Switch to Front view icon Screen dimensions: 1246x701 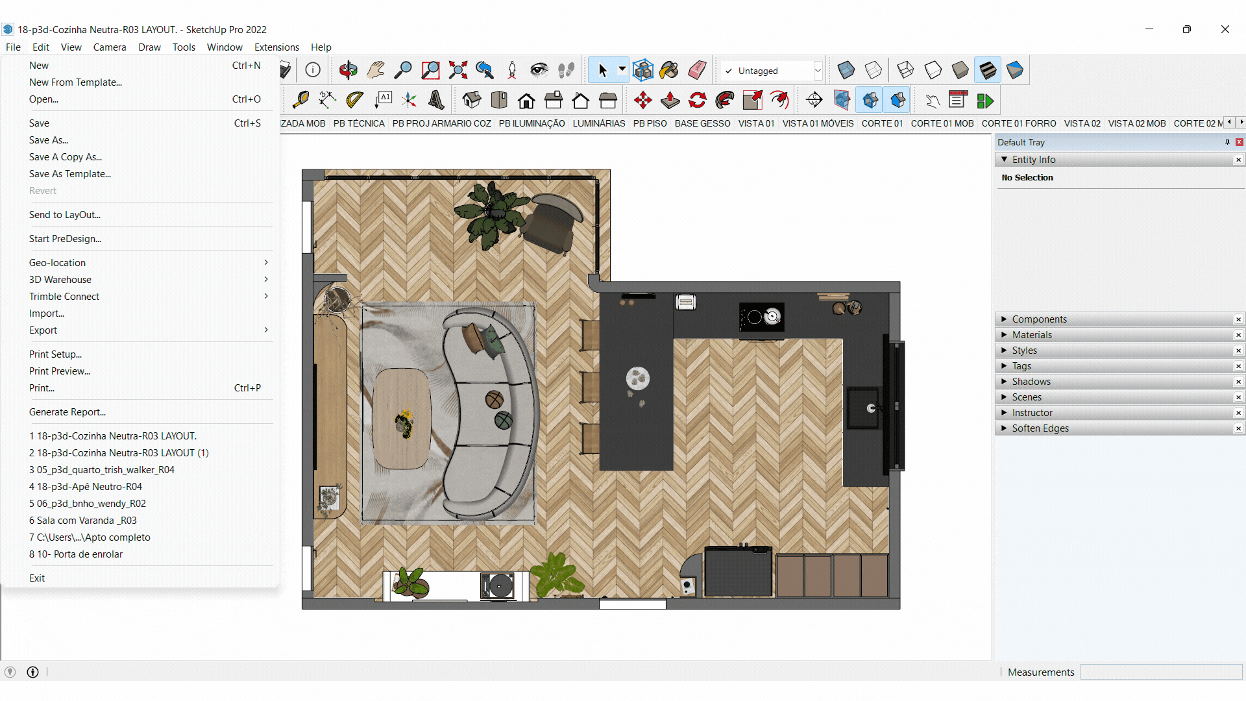pyautogui.click(x=526, y=100)
